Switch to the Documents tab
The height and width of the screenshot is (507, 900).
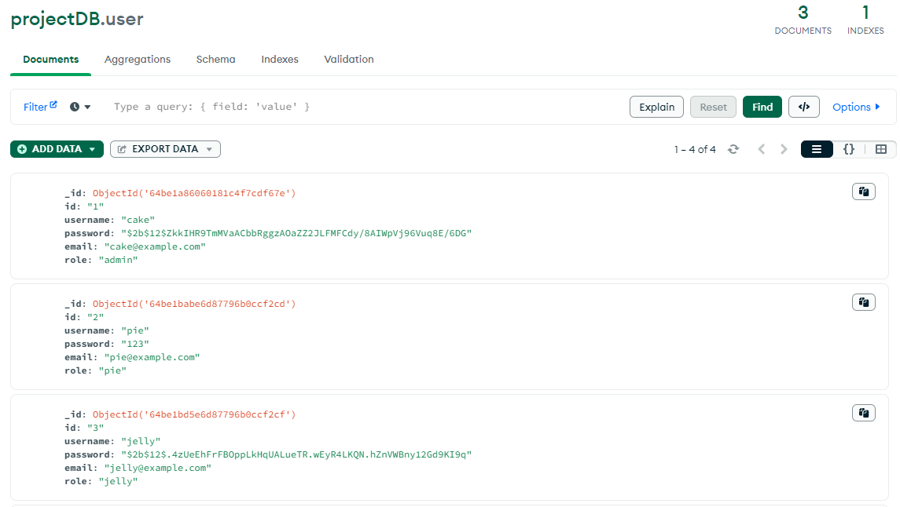(50, 59)
